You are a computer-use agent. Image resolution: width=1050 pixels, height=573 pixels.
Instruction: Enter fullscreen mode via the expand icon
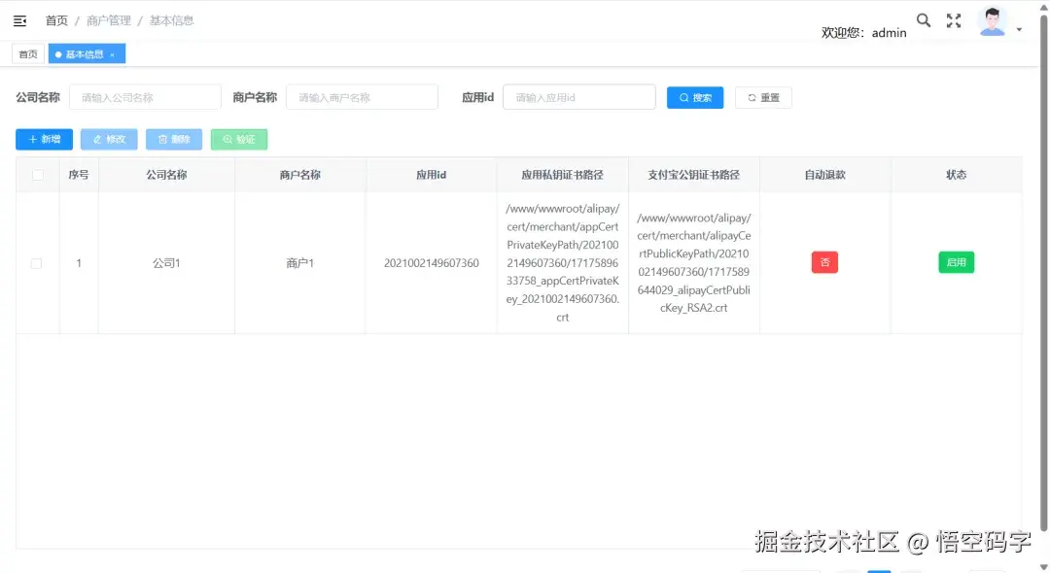954,19
